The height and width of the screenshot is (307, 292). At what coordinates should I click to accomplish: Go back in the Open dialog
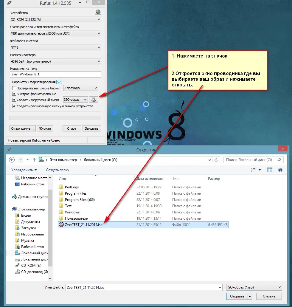12,160
